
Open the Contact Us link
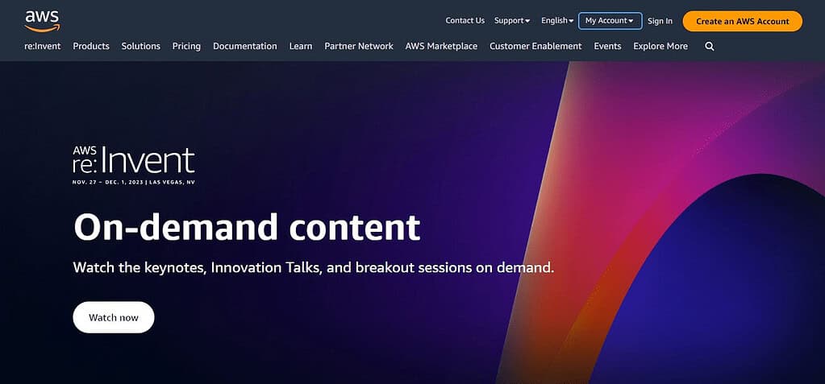[465, 20]
